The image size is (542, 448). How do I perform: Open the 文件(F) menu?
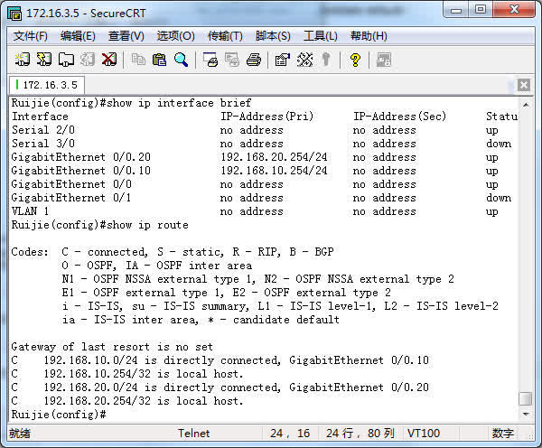tap(31, 36)
